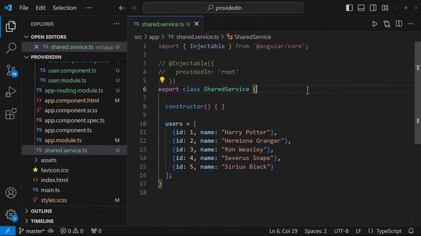
Task: Expand the assets folder
Action: (x=49, y=160)
